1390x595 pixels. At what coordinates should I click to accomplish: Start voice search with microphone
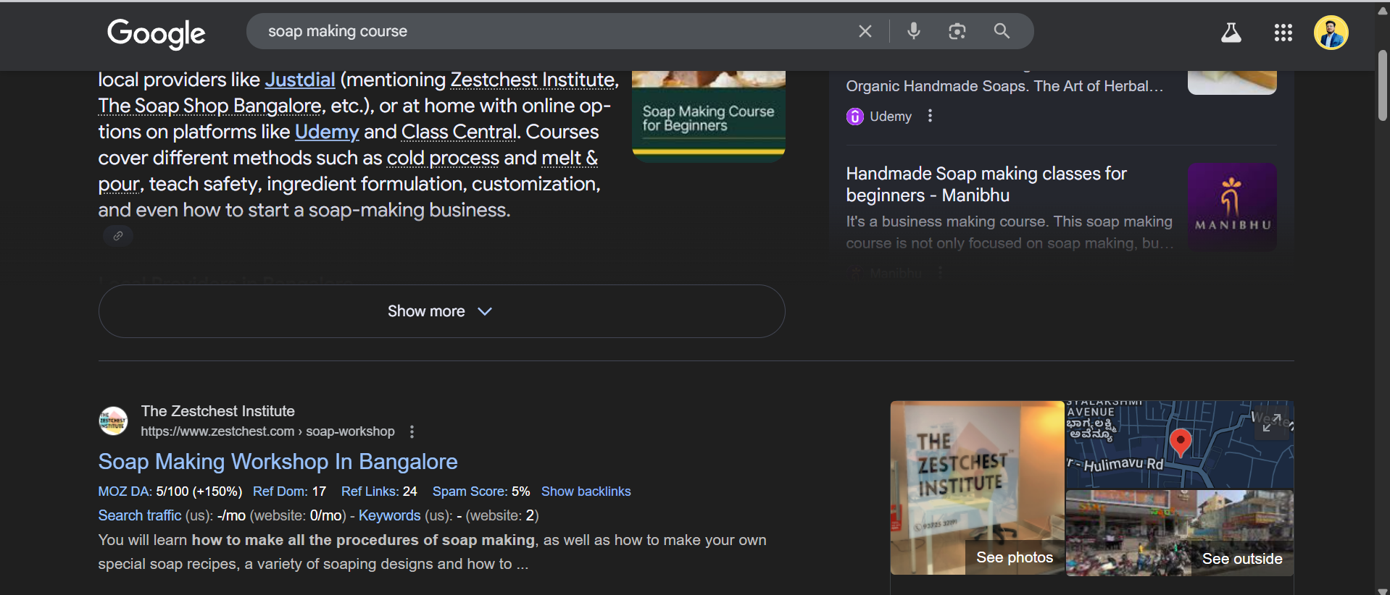(913, 31)
